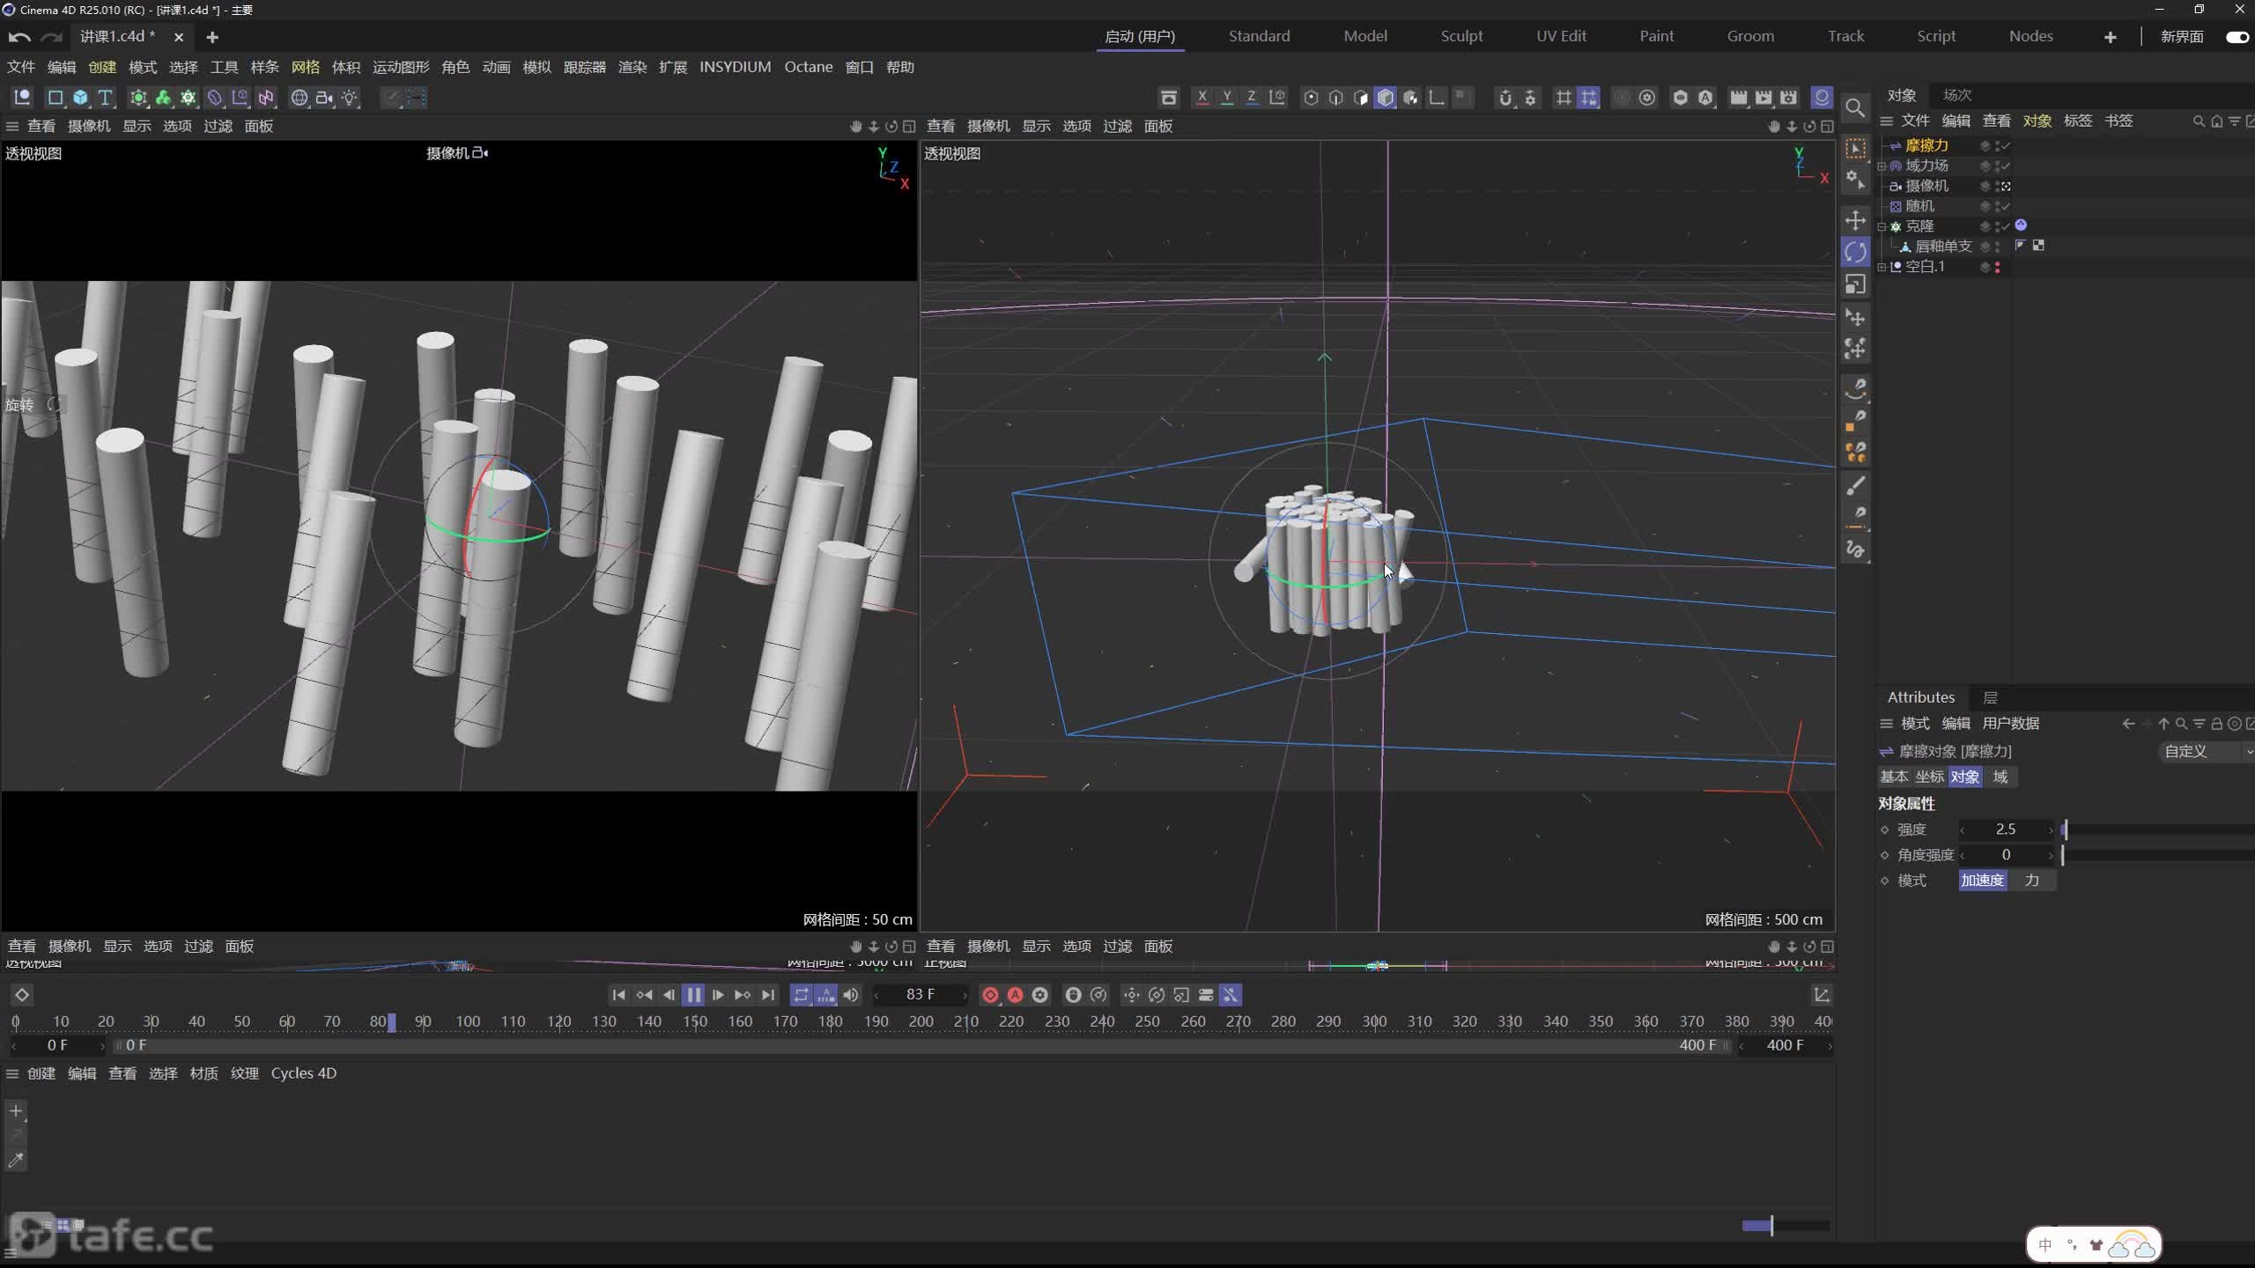Select the 域 field attribute tab
The height and width of the screenshot is (1268, 2255).
[2000, 777]
